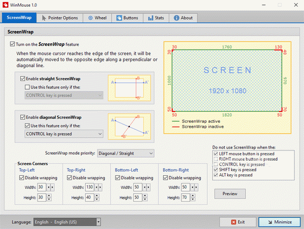Decrease Top-Right Height spinner

97,199
